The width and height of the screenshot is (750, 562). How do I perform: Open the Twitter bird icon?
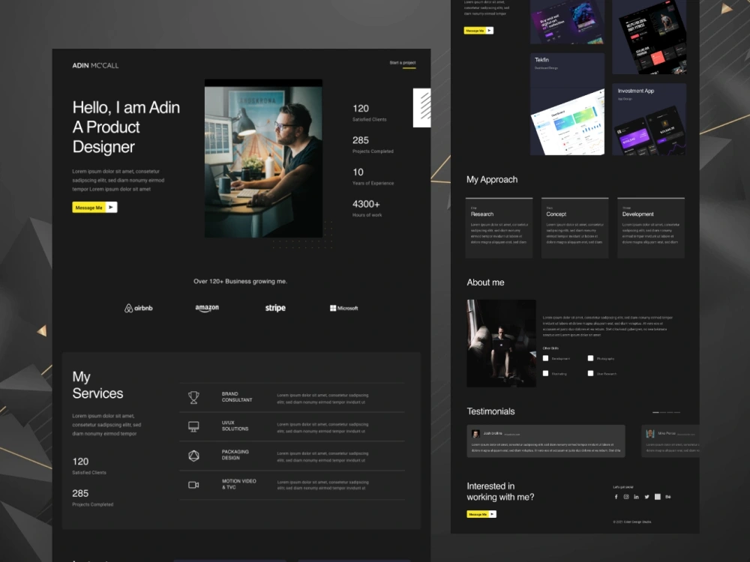pyautogui.click(x=646, y=497)
